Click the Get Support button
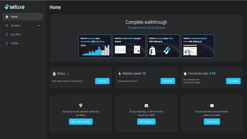247x139 pixels. (x=146, y=122)
